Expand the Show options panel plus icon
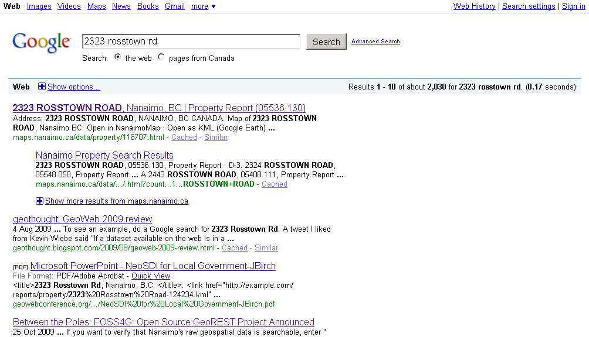Image resolution: width=589 pixels, height=337 pixels. (42, 86)
